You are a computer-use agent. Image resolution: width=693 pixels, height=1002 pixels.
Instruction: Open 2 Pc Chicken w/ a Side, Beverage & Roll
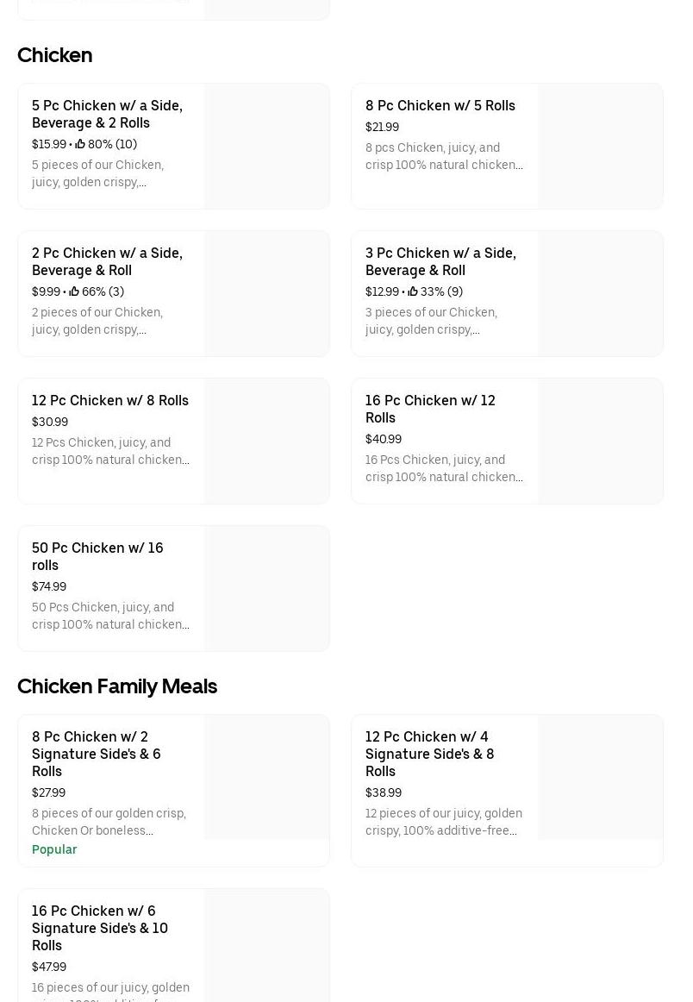pos(107,261)
